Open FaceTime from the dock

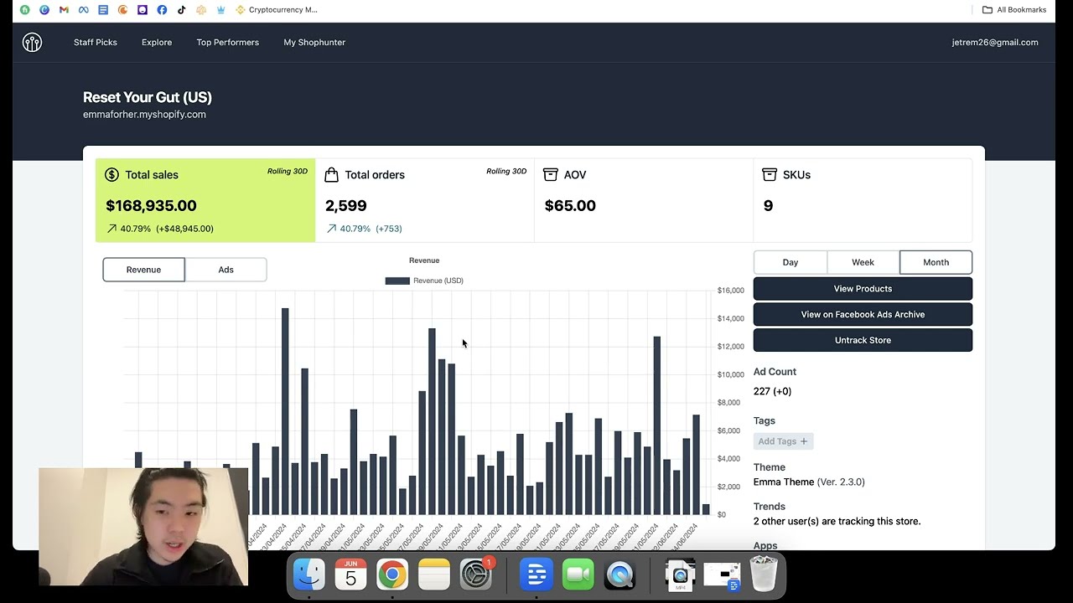point(578,575)
